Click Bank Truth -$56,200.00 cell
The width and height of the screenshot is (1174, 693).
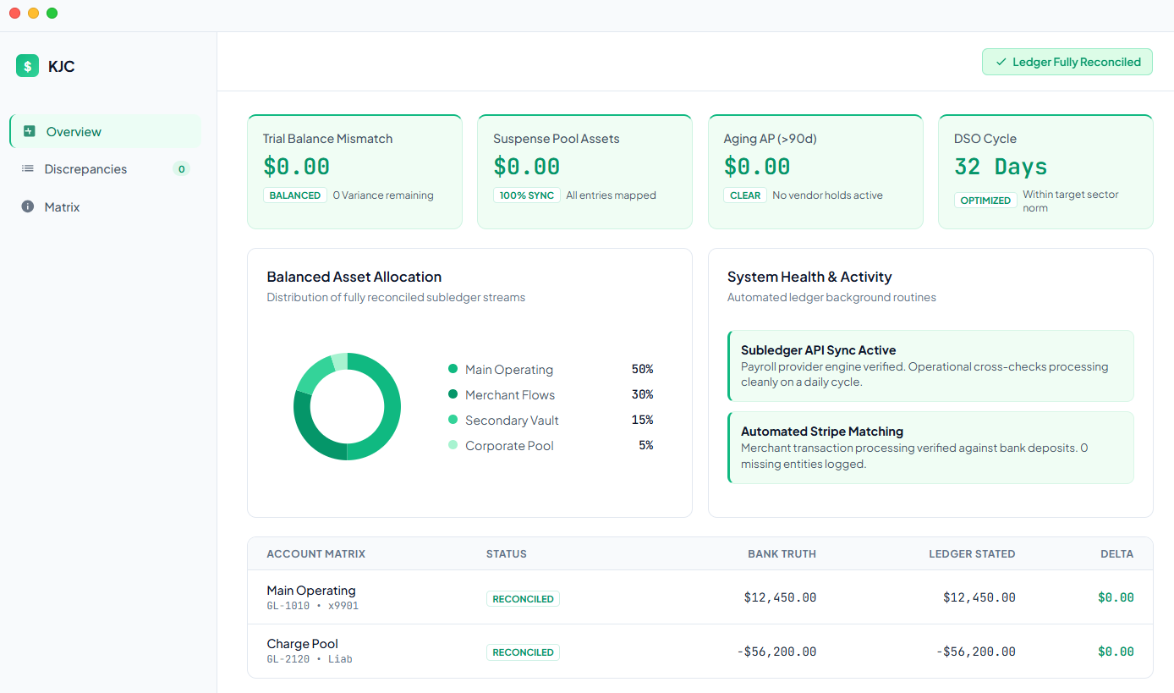pos(776,652)
